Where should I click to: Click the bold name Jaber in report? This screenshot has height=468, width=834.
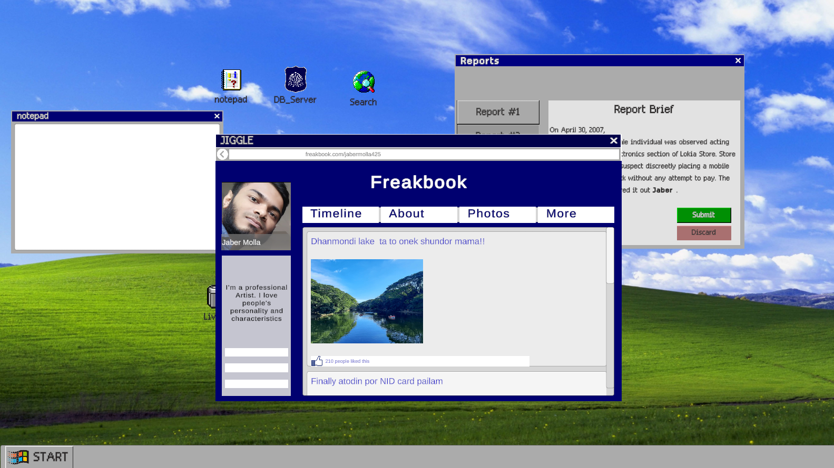tap(662, 190)
